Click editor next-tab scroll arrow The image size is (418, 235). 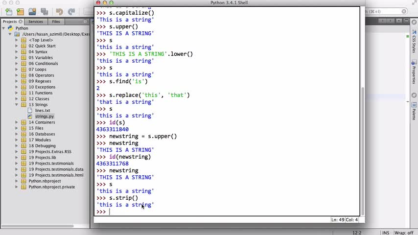tap(390, 21)
